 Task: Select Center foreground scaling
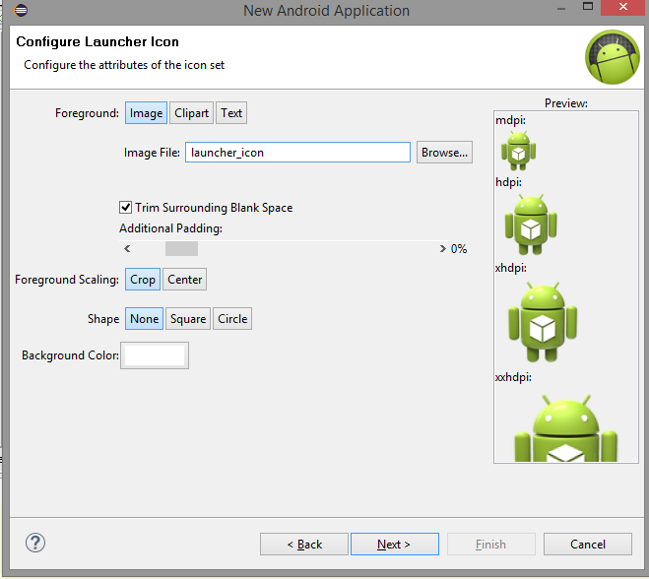[x=184, y=280]
